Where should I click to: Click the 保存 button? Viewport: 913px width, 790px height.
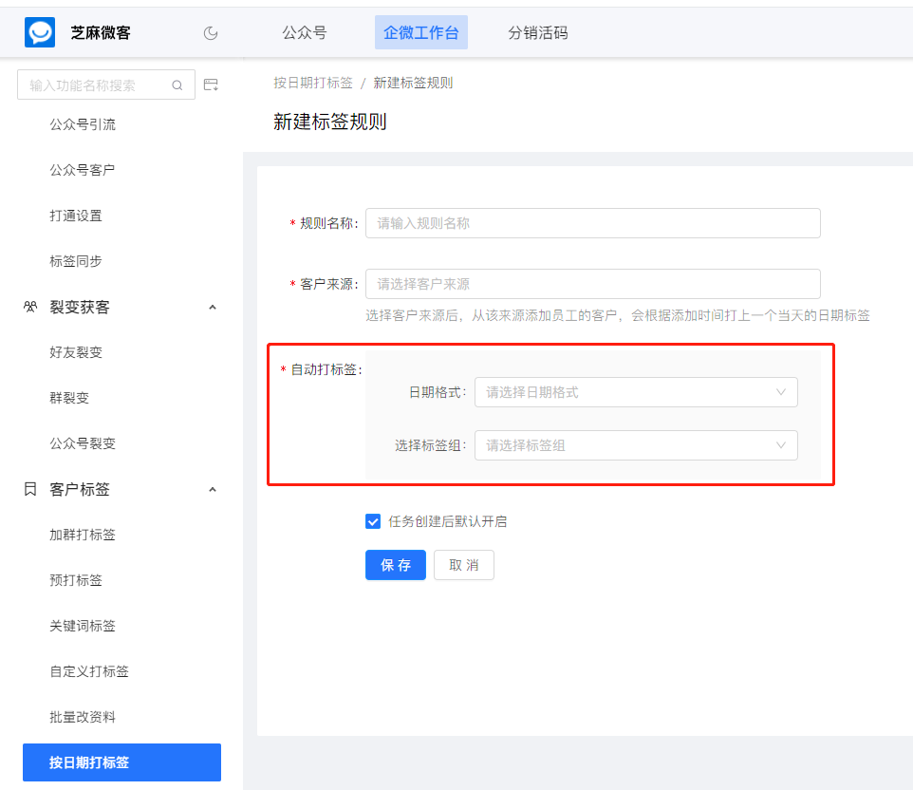click(x=396, y=565)
